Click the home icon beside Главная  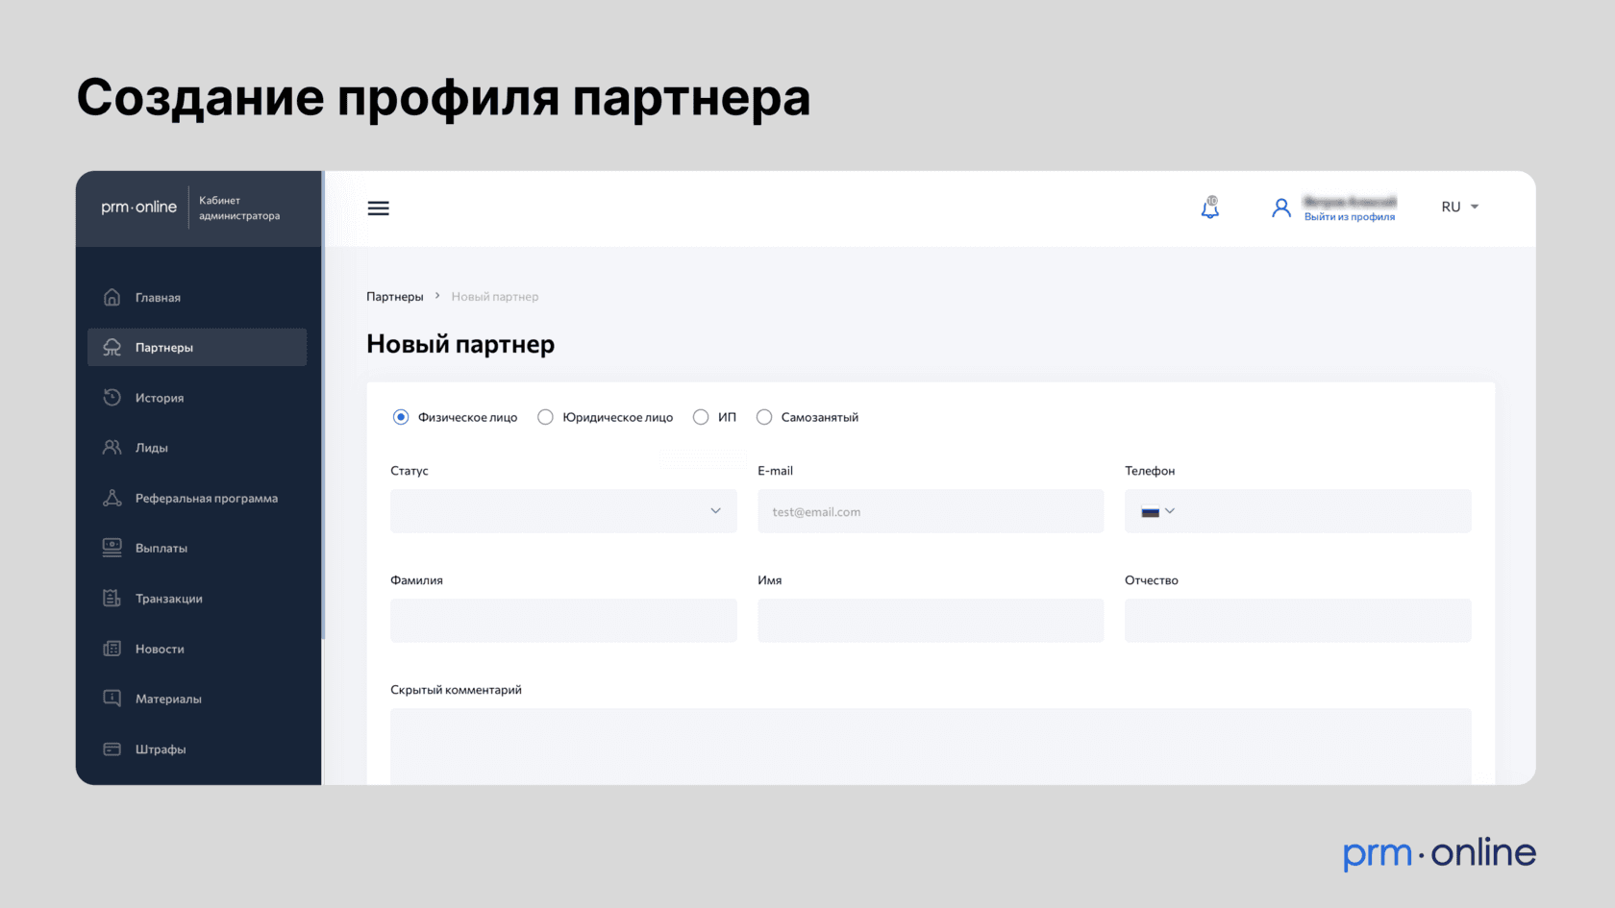[112, 297]
